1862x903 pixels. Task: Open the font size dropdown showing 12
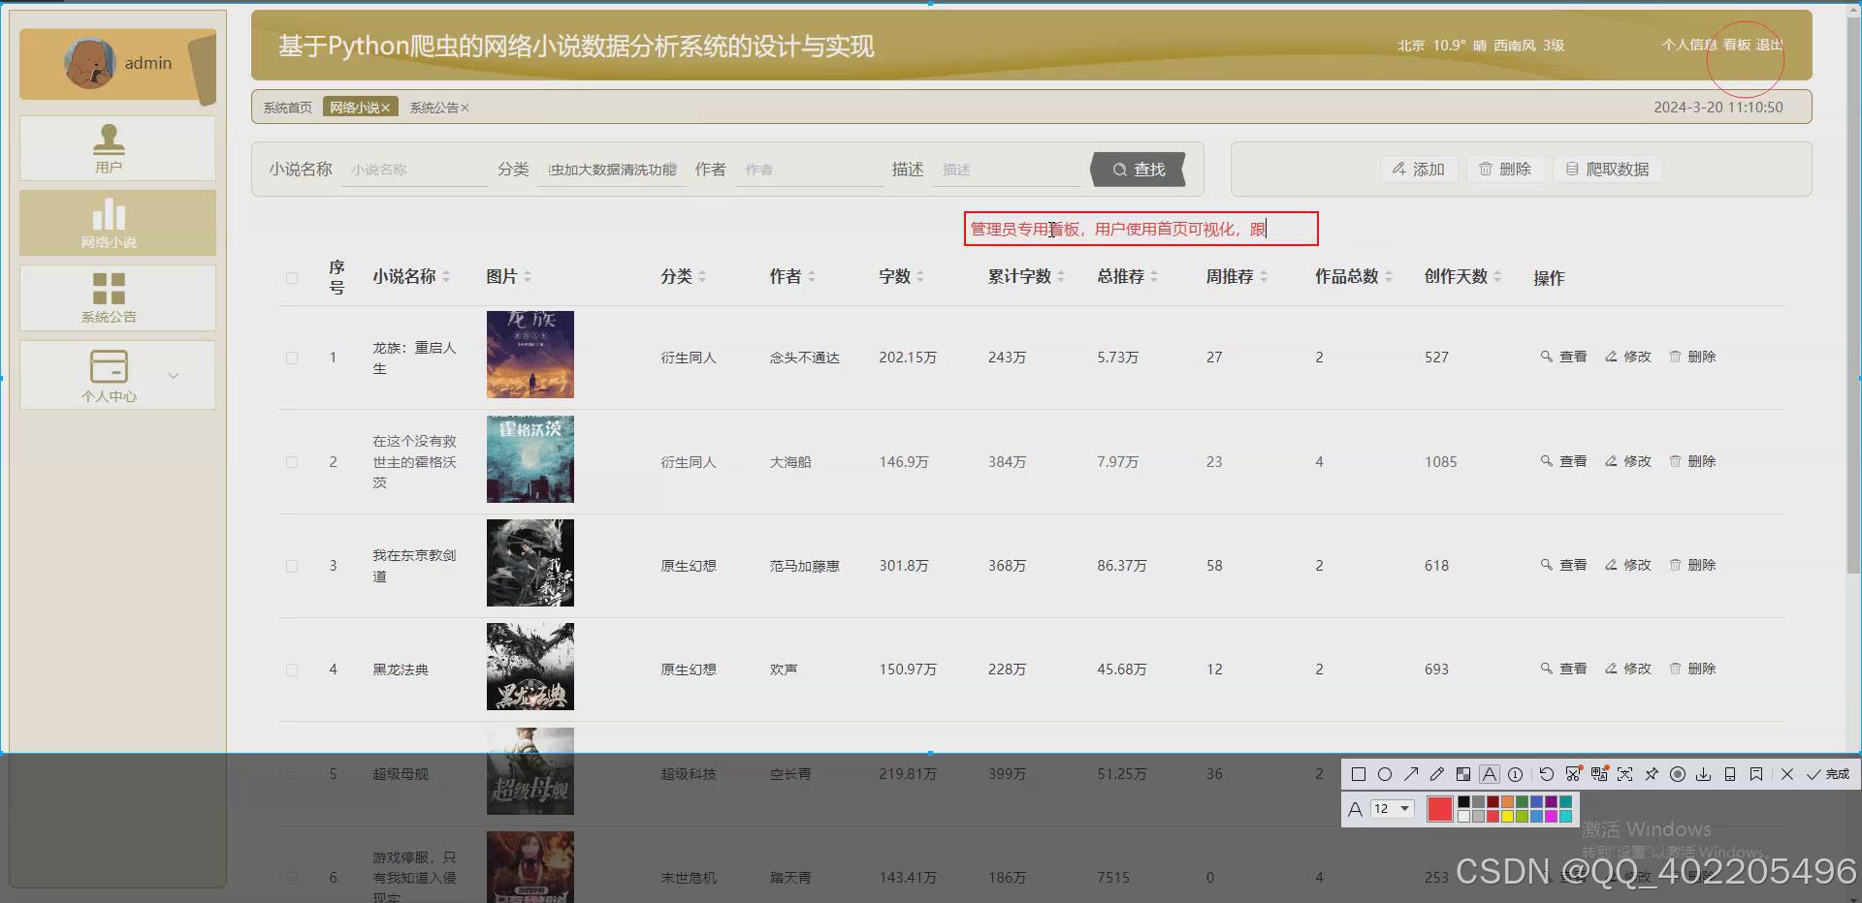[x=1392, y=808]
